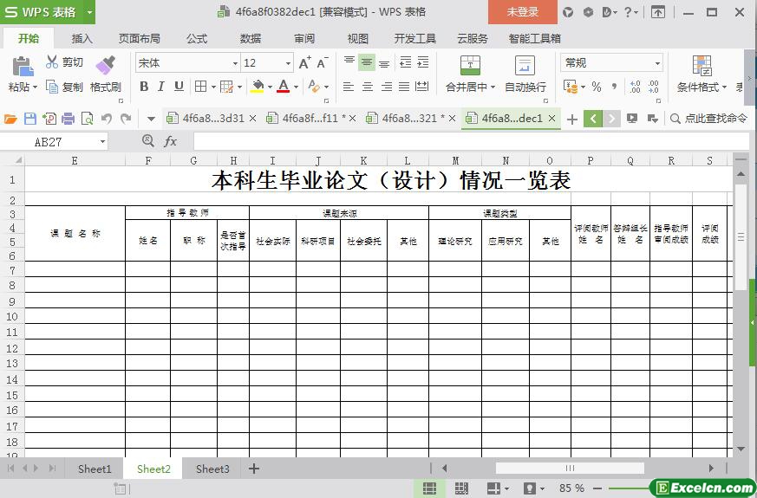Close the 4f6a8...3d31 document tab

[x=252, y=119]
